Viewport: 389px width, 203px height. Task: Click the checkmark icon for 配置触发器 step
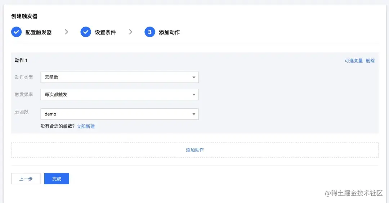pos(16,32)
